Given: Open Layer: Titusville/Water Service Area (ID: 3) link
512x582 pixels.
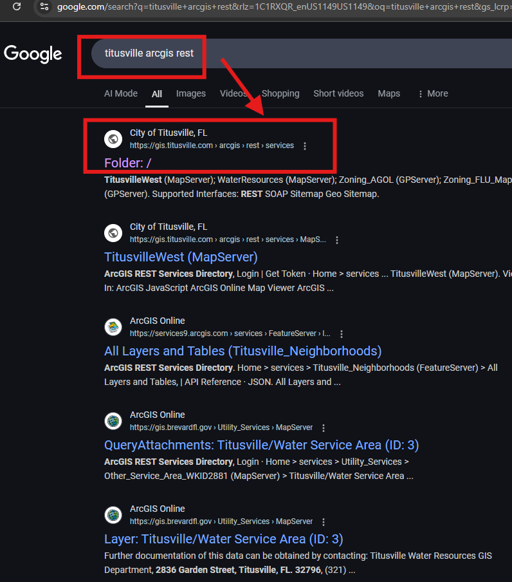Looking at the screenshot, I should coord(224,539).
